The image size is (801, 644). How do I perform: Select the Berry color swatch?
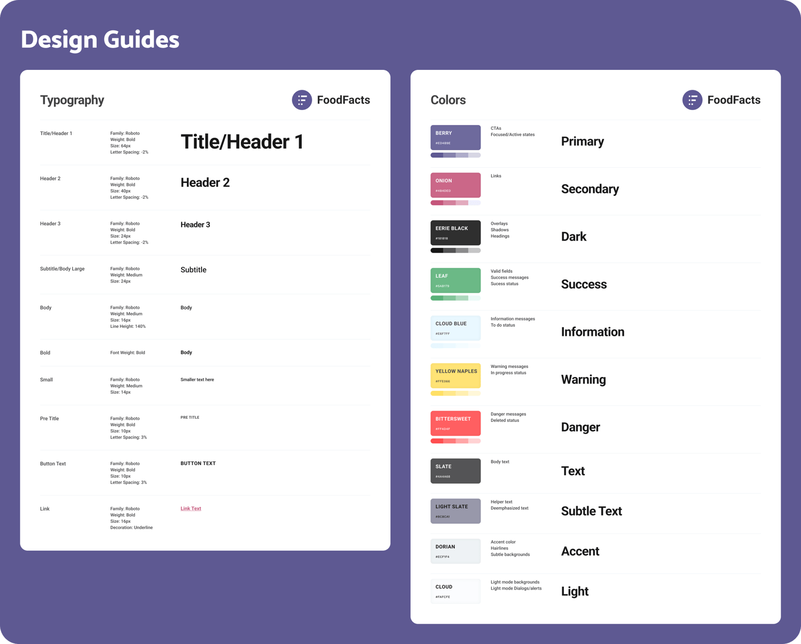(456, 138)
